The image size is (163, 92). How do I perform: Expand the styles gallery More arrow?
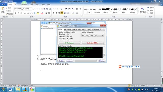point(138,13)
